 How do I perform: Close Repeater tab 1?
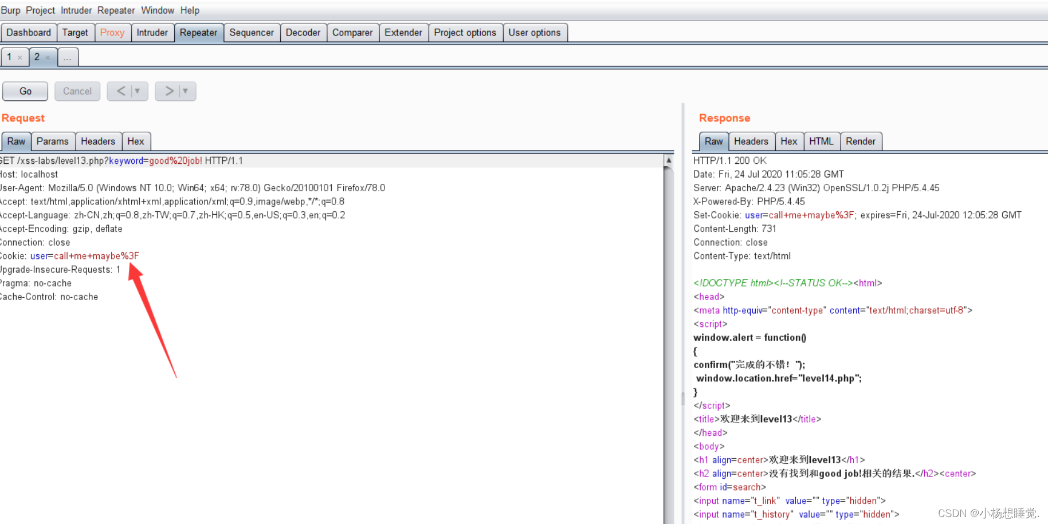(x=20, y=57)
